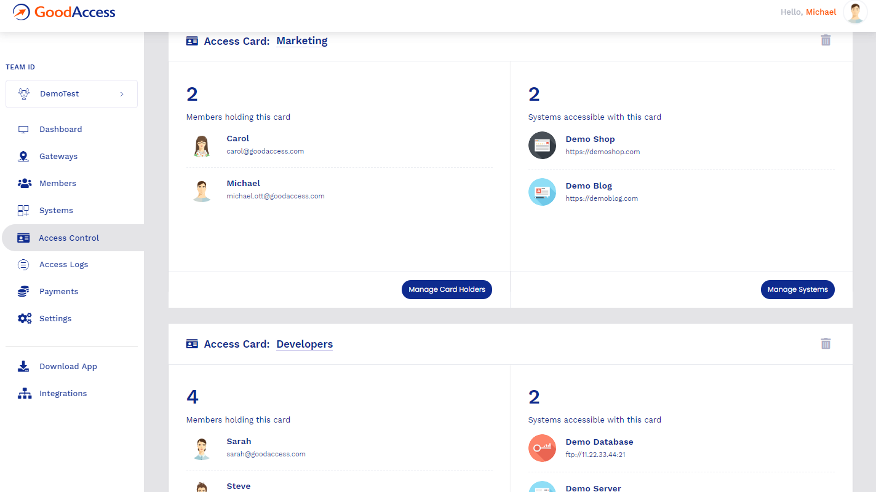Viewport: 876px width, 492px height.
Task: Open Dashboard from the sidebar
Action: pyautogui.click(x=60, y=130)
